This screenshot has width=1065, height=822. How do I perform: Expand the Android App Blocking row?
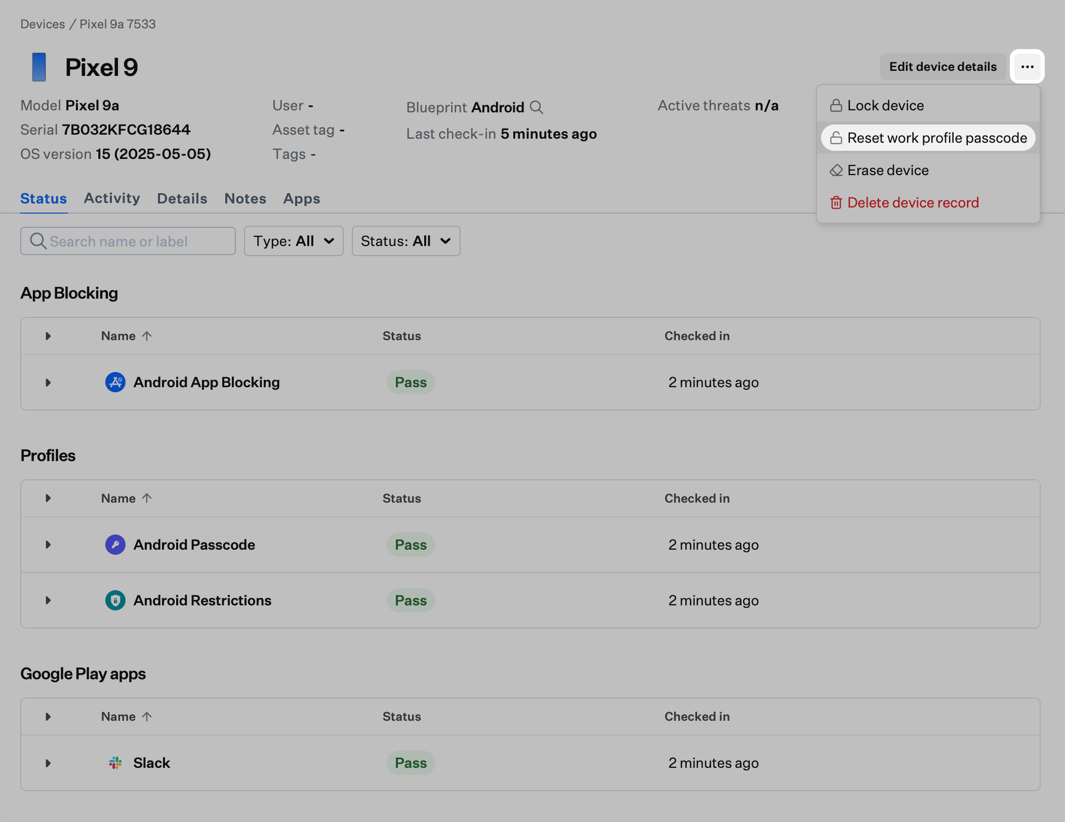[x=48, y=382]
